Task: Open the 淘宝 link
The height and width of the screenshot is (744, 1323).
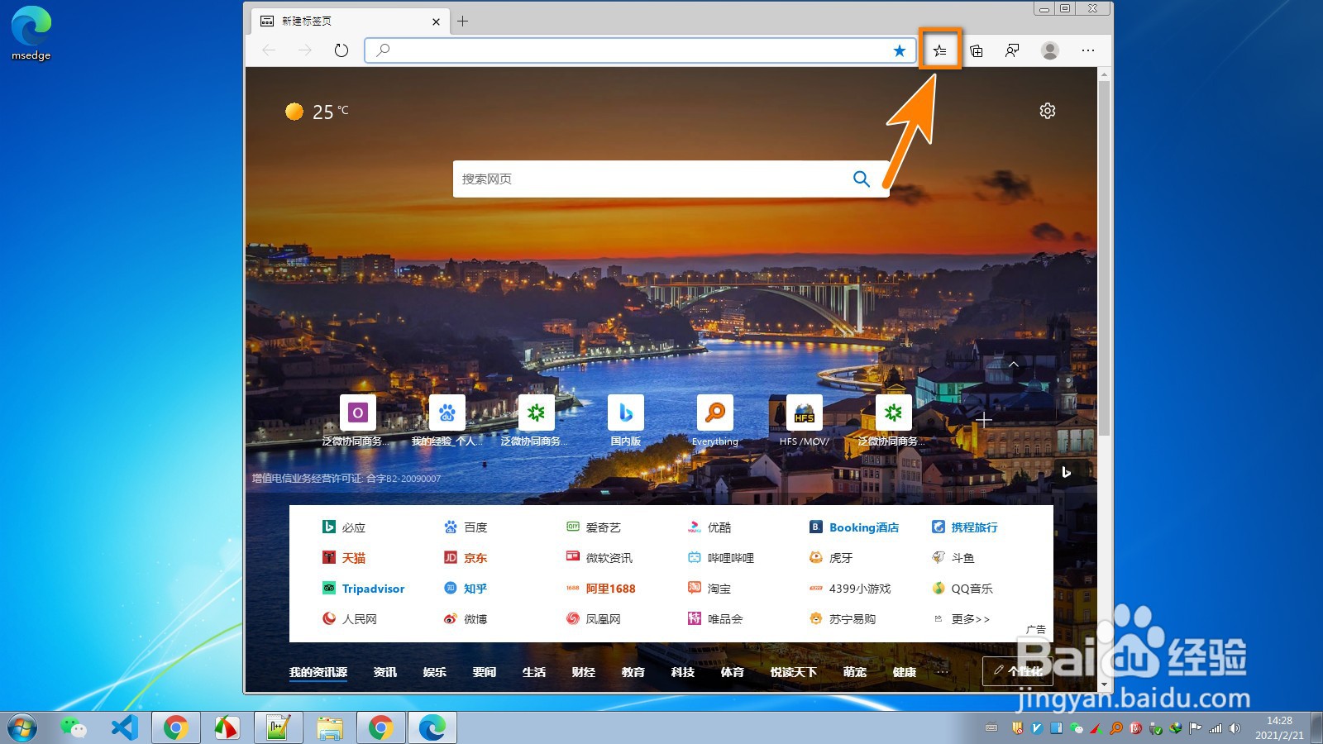Action: 709,589
